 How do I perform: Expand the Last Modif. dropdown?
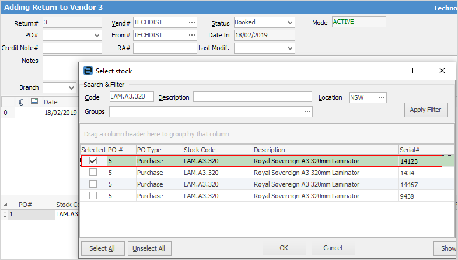coord(290,48)
